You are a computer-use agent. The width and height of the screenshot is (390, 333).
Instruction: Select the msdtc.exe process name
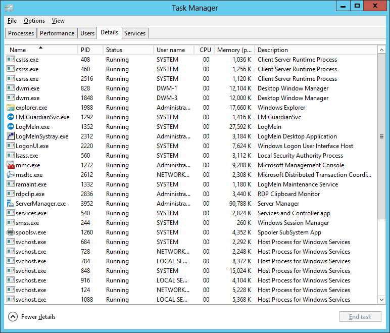pos(29,175)
